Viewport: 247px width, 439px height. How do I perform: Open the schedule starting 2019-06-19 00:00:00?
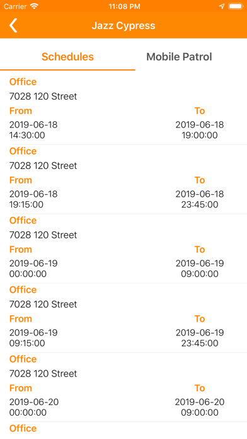point(123,249)
